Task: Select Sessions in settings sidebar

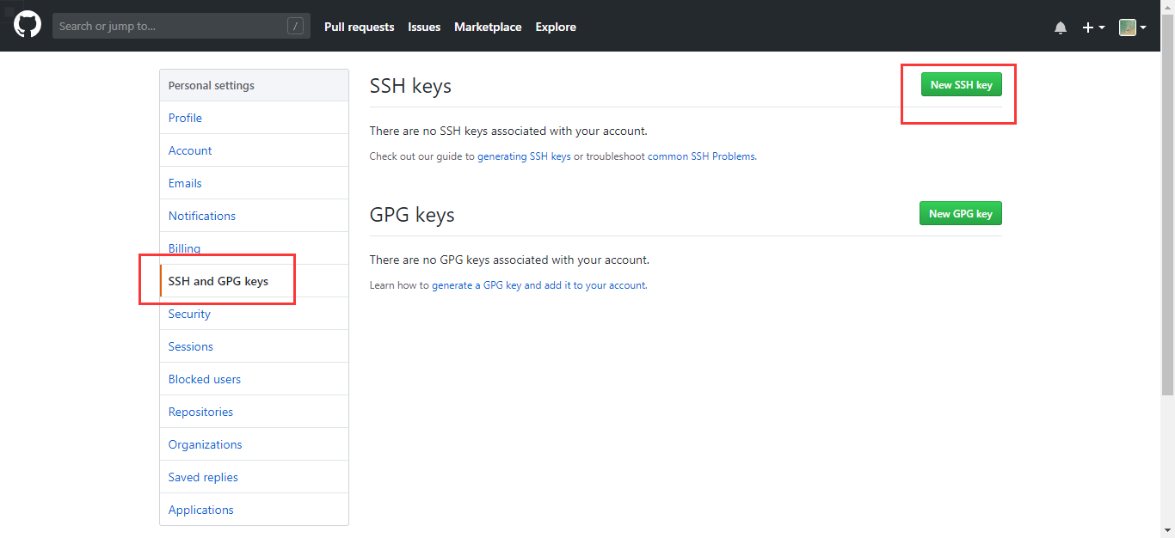Action: (x=254, y=346)
